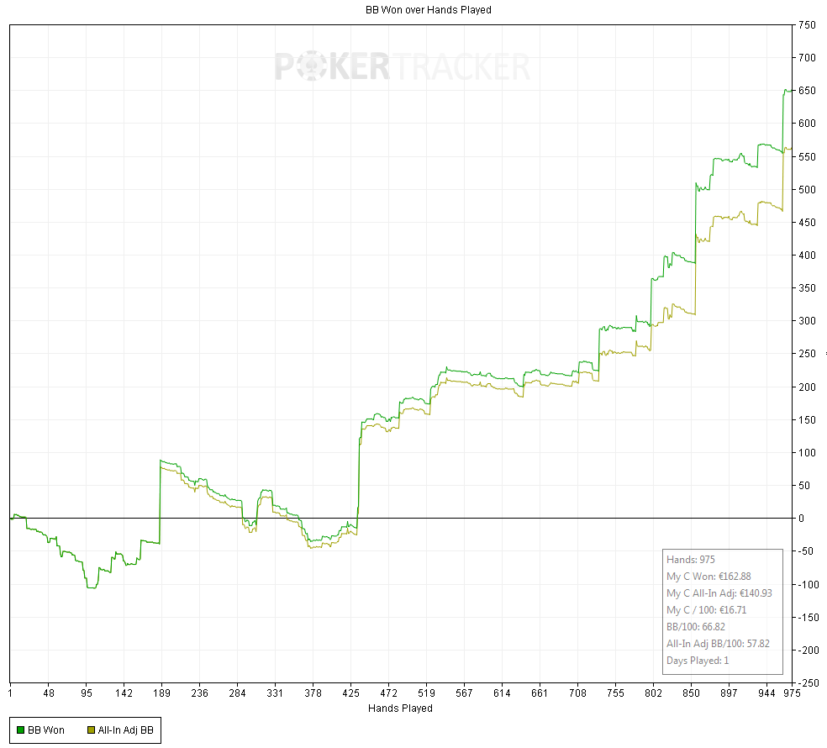
Task: Click the x-axis label 48
Action: (x=49, y=693)
